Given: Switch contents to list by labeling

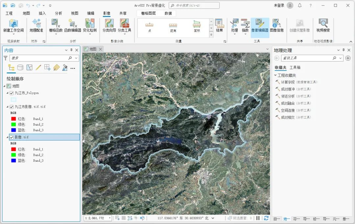Looking at the screenshot, I should 57,68.
